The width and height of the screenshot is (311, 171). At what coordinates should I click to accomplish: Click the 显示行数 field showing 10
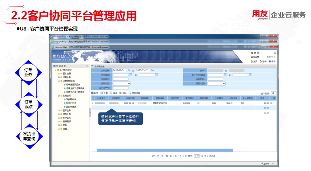click(x=274, y=93)
